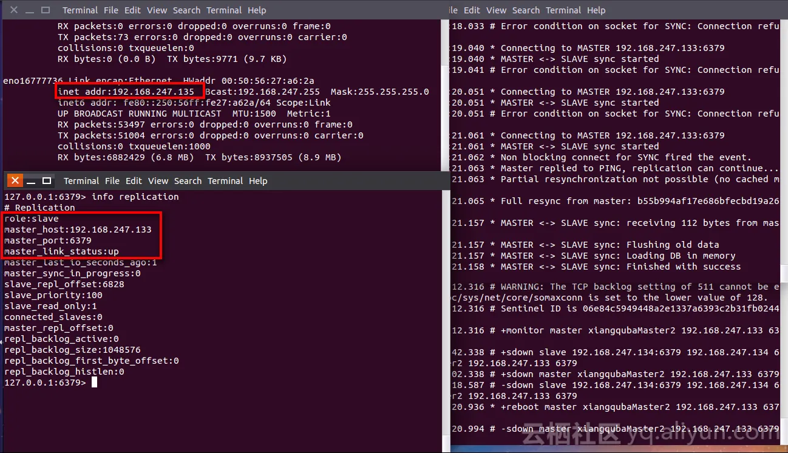The image size is (788, 453).
Task: Click 'repl_backlog_active:0' line
Action: coord(61,339)
